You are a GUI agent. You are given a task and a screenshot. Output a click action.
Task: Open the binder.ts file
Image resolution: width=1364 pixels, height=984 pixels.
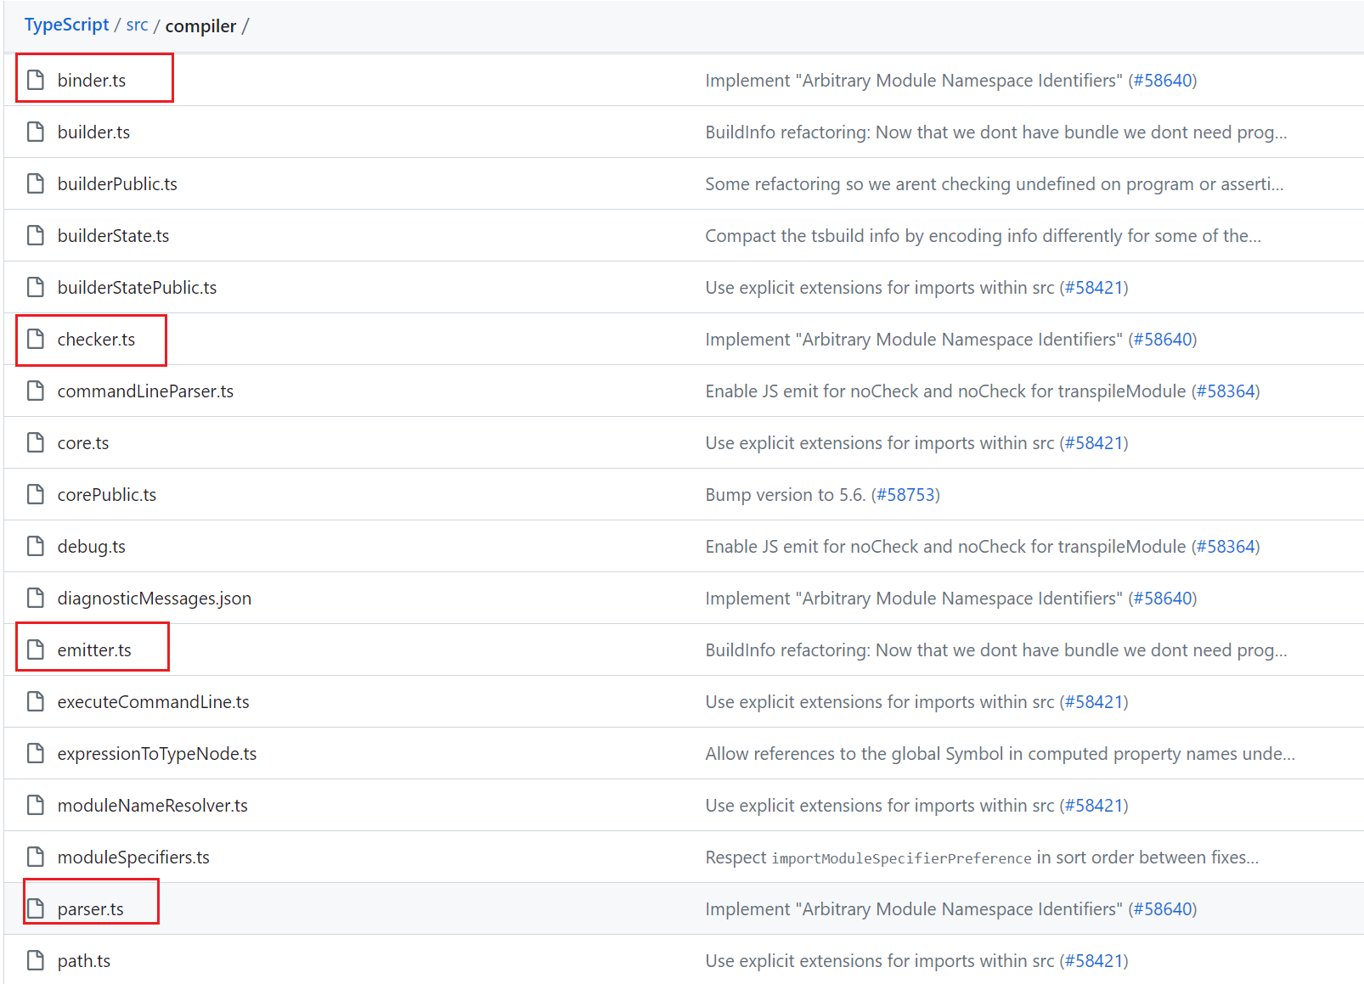[x=92, y=80]
